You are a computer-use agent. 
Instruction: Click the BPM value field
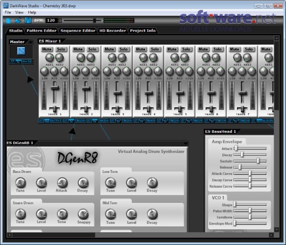click(x=52, y=21)
